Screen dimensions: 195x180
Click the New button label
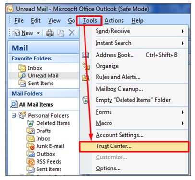[27, 33]
